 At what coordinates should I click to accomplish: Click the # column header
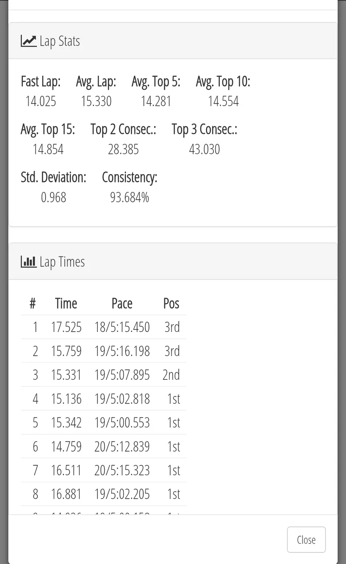coord(33,303)
